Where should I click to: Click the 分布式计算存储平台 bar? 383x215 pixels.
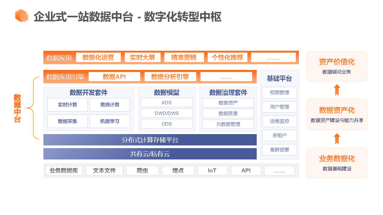[x=150, y=140]
